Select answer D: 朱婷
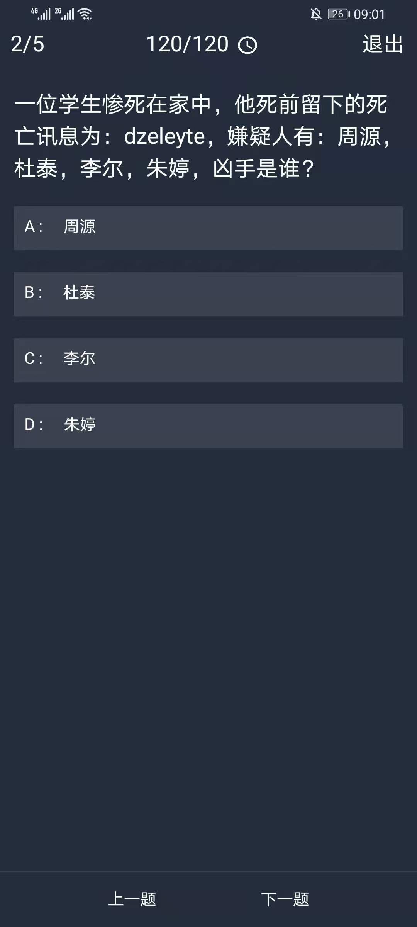 [x=208, y=426]
